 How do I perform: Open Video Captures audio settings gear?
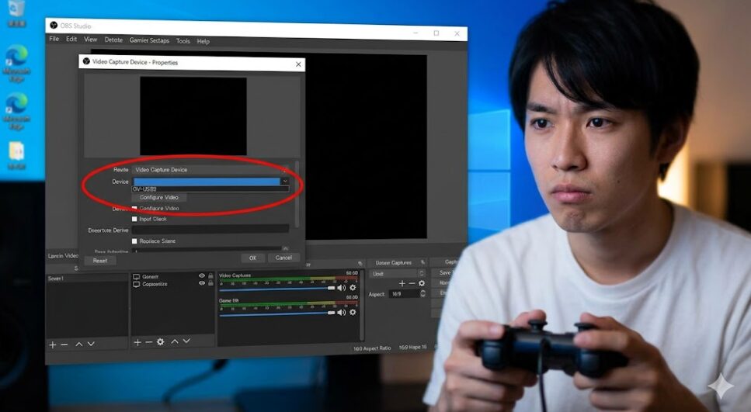pyautogui.click(x=353, y=288)
